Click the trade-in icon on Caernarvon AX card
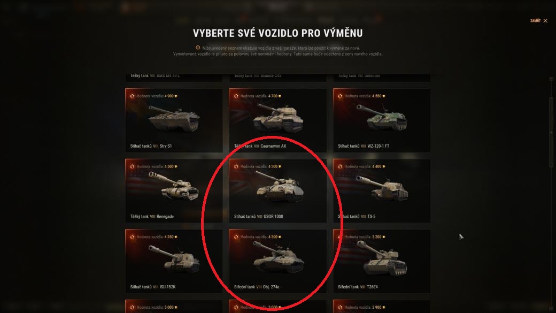Screen dimensions: 556x313 tap(236, 96)
